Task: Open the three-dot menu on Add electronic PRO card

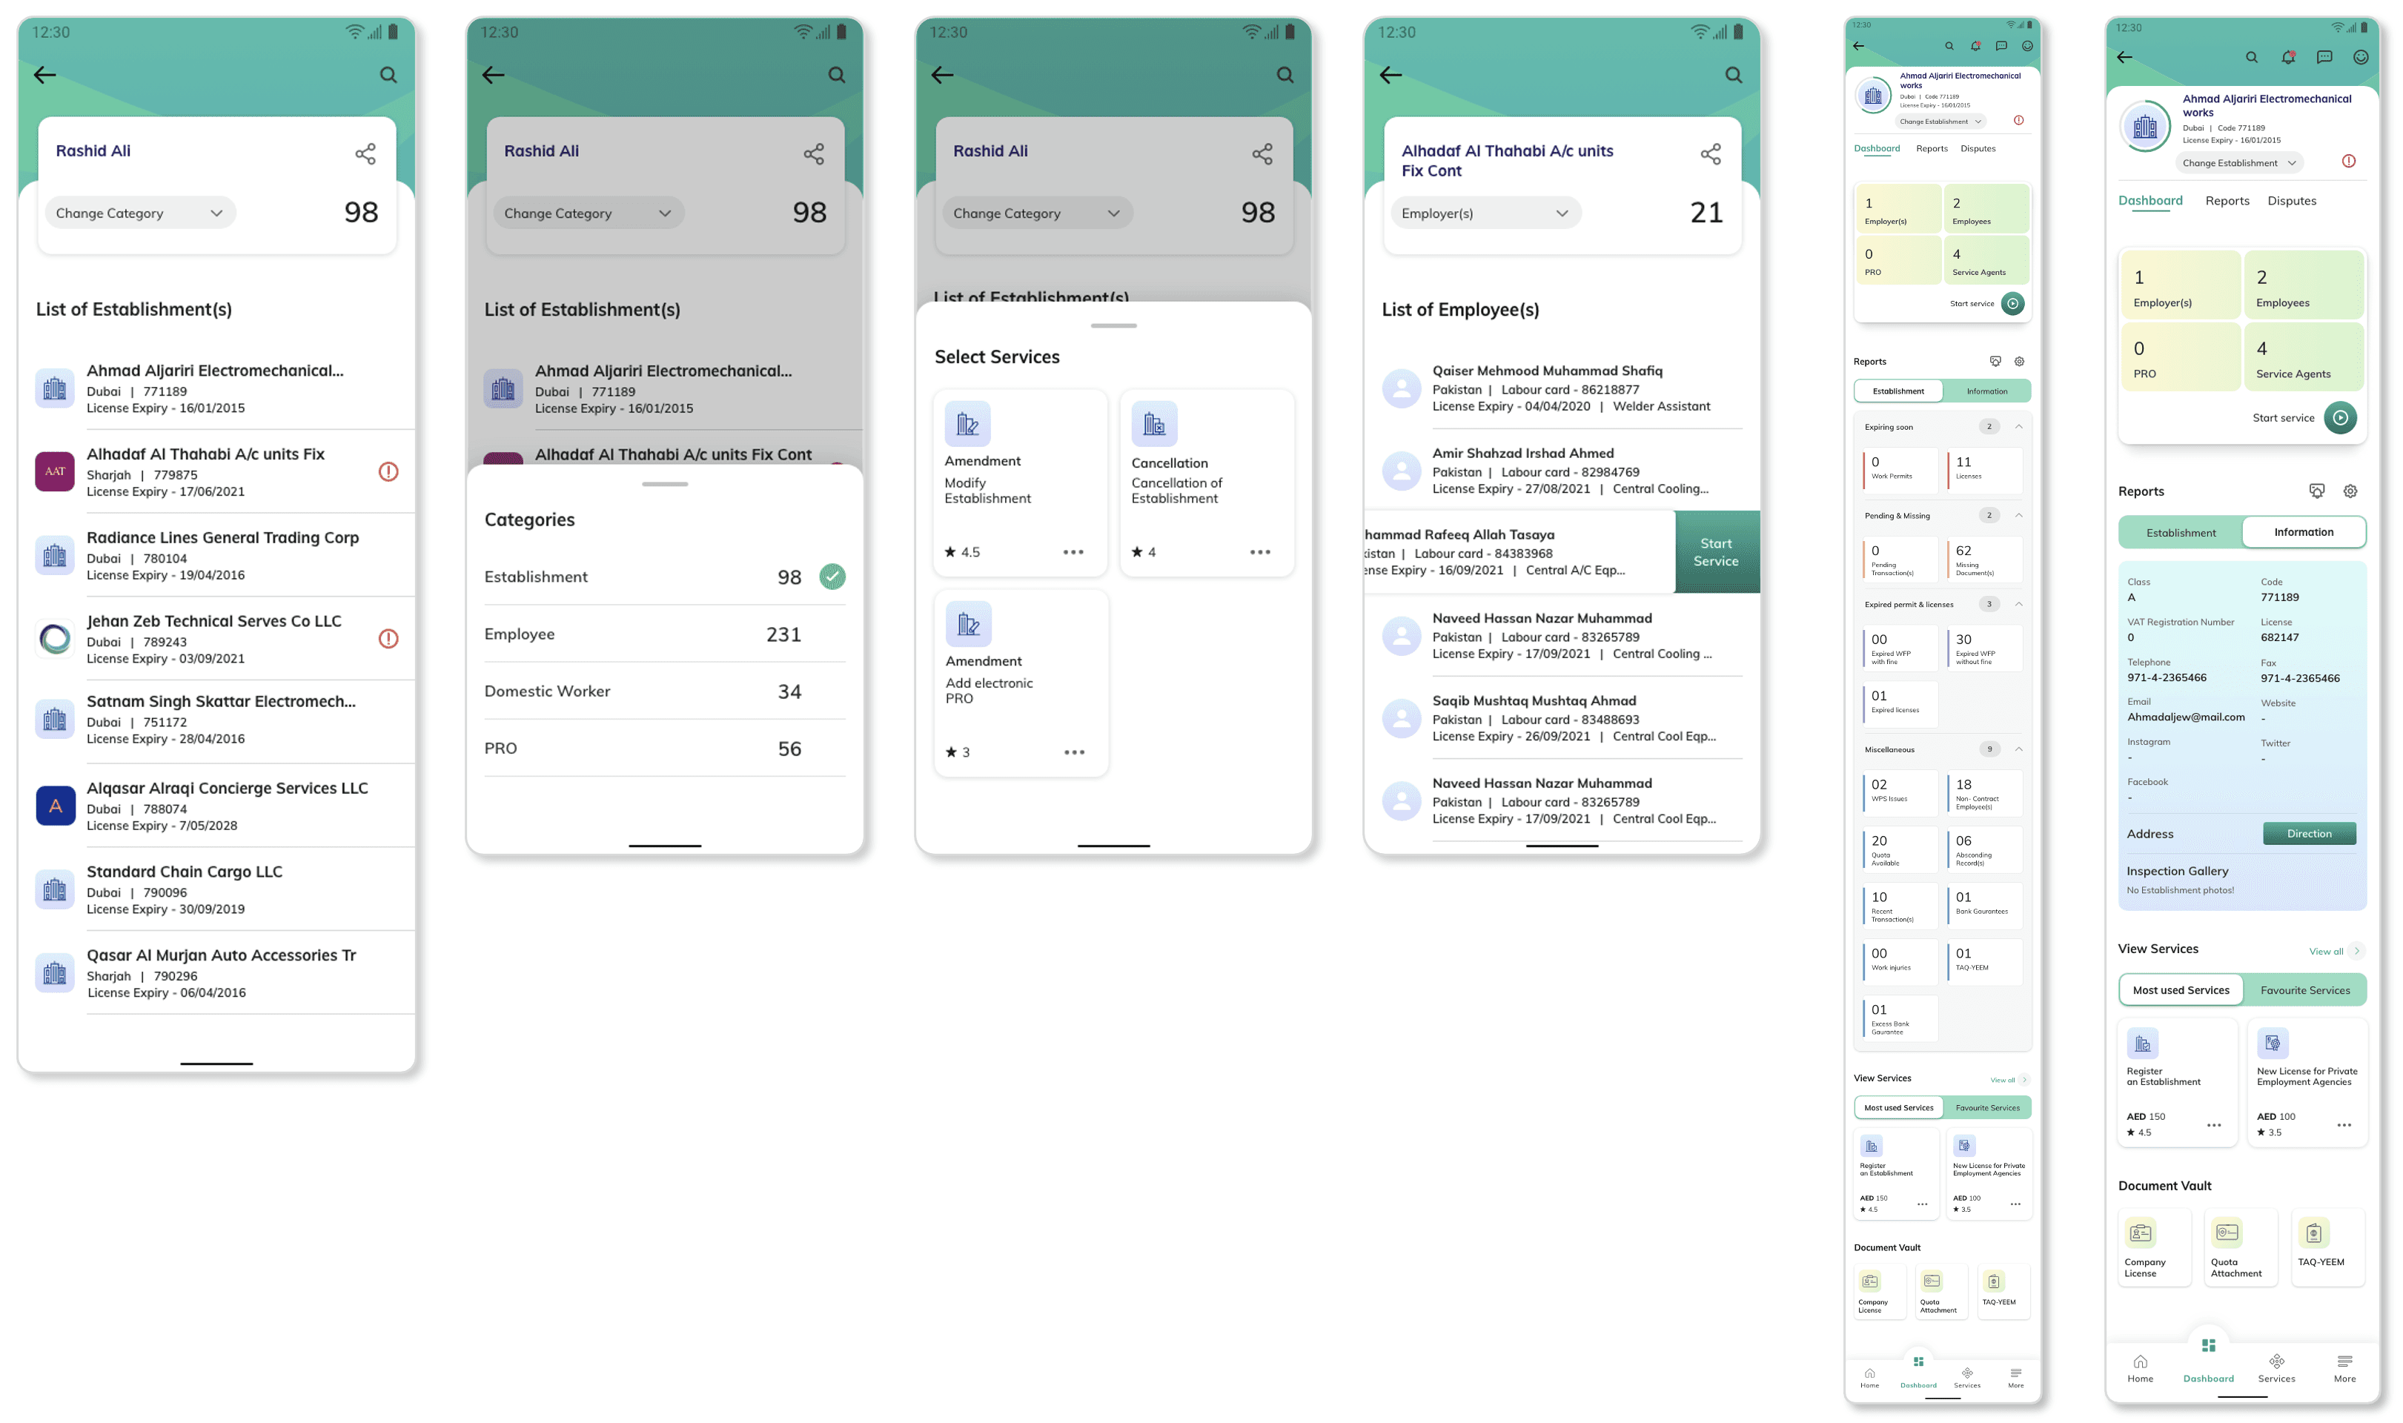Action: pos(1074,753)
